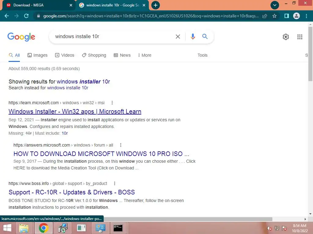Open Windows Installer - Win32 apps result

(75, 112)
